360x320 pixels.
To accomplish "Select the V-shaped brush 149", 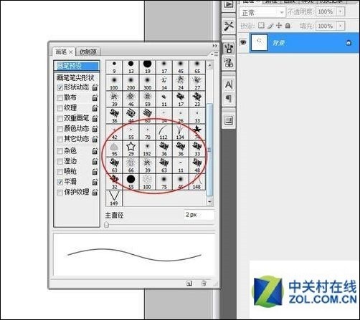I will coord(114,198).
